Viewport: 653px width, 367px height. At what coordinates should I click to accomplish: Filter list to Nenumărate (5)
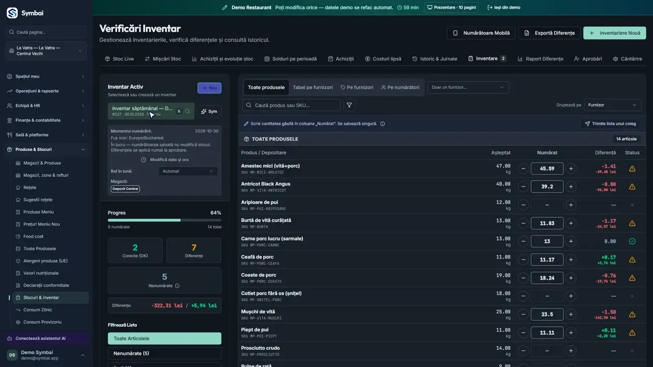tap(164, 353)
